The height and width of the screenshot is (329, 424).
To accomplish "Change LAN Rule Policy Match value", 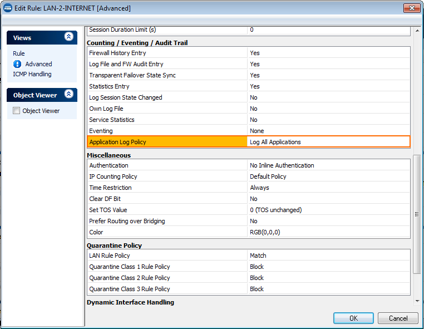I will tap(328, 256).
